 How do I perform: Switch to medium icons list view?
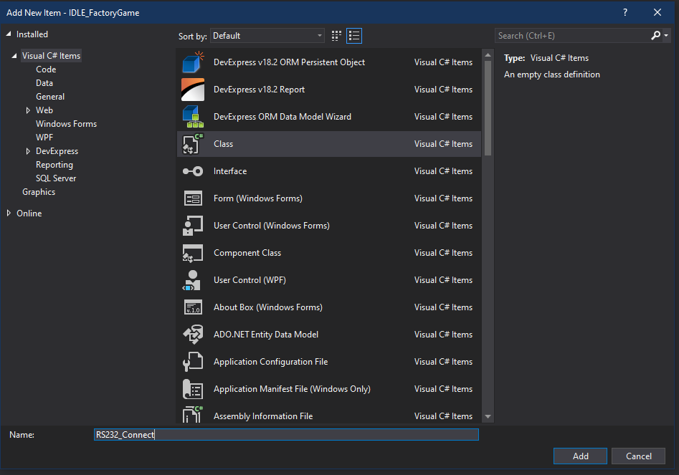(354, 36)
